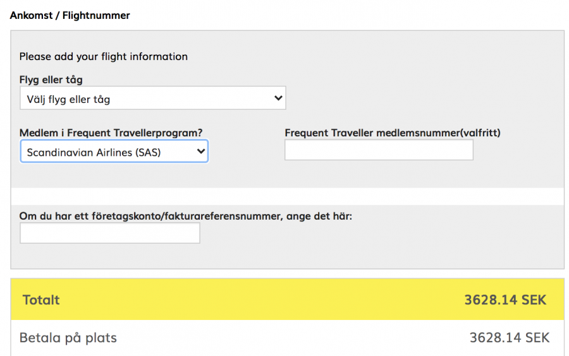Click the 'Ankomst / Flightnummer' heading
Viewport: 569px width, 356px height.
(x=70, y=15)
